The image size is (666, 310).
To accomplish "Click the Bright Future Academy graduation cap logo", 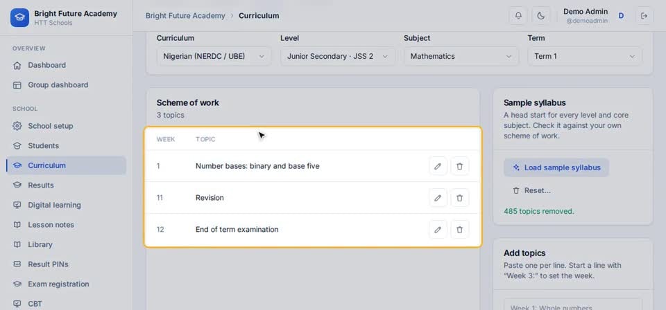I will pos(19,17).
